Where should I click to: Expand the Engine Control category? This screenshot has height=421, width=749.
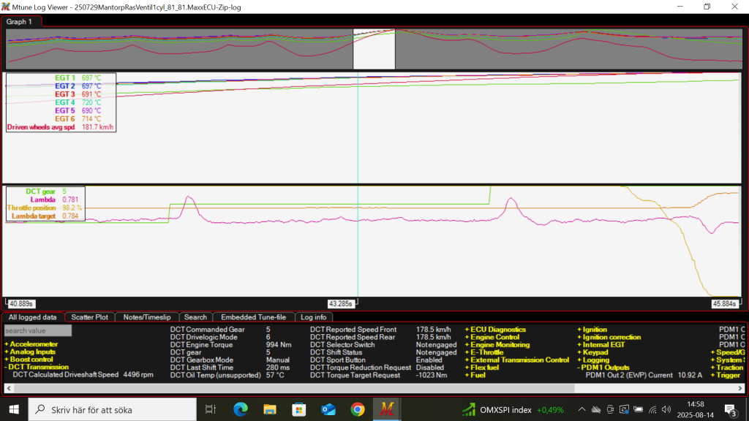[492, 337]
